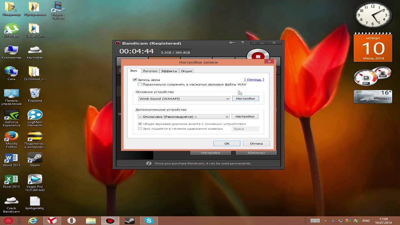Click the analog clock gadget
The width and height of the screenshot is (400, 225).
tap(372, 15)
